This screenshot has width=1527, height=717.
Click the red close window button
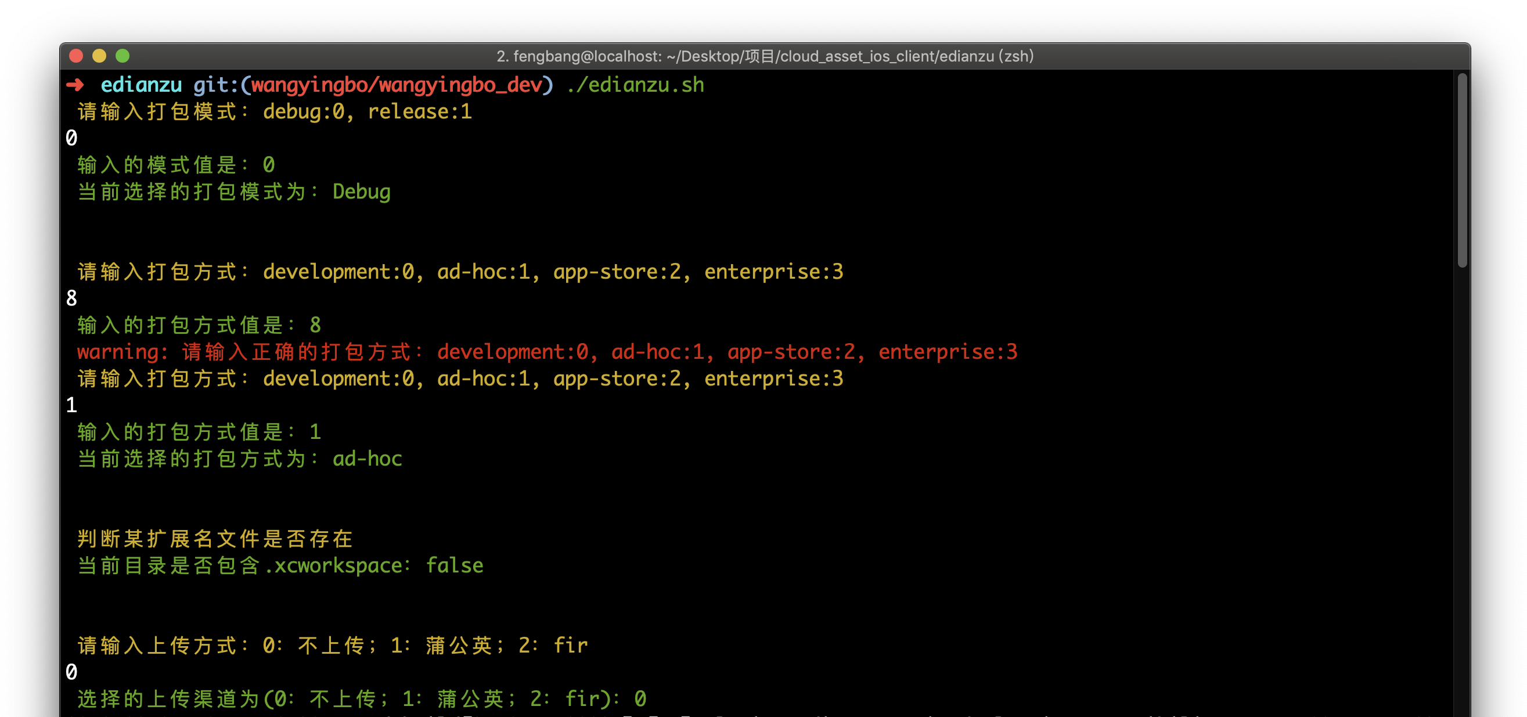pos(76,56)
